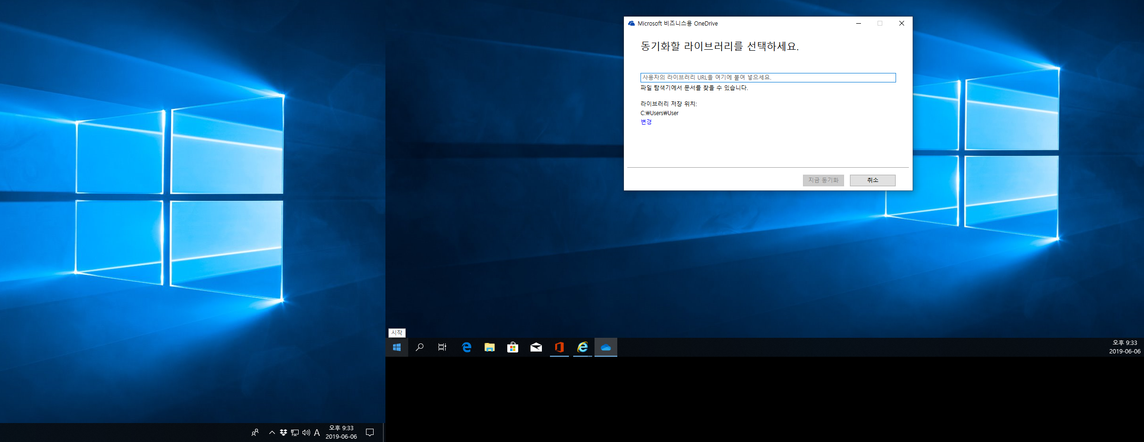Viewport: 1144px width, 442px height.
Task: Open Task View on the taskbar
Action: tap(442, 347)
